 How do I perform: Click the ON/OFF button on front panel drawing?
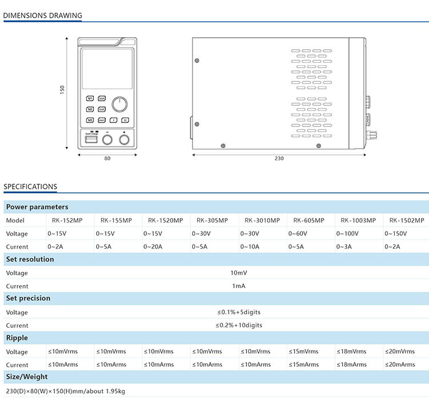(x=102, y=120)
